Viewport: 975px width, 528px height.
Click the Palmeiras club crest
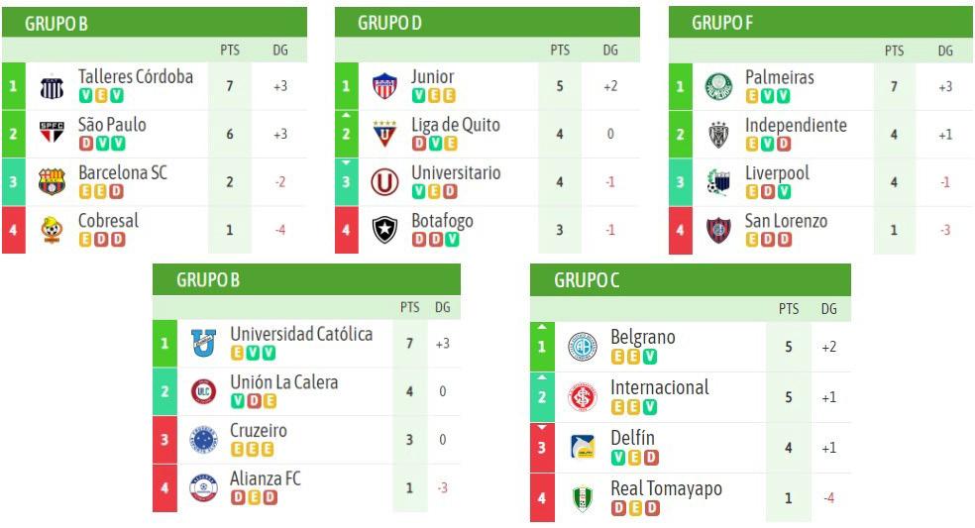[718, 86]
